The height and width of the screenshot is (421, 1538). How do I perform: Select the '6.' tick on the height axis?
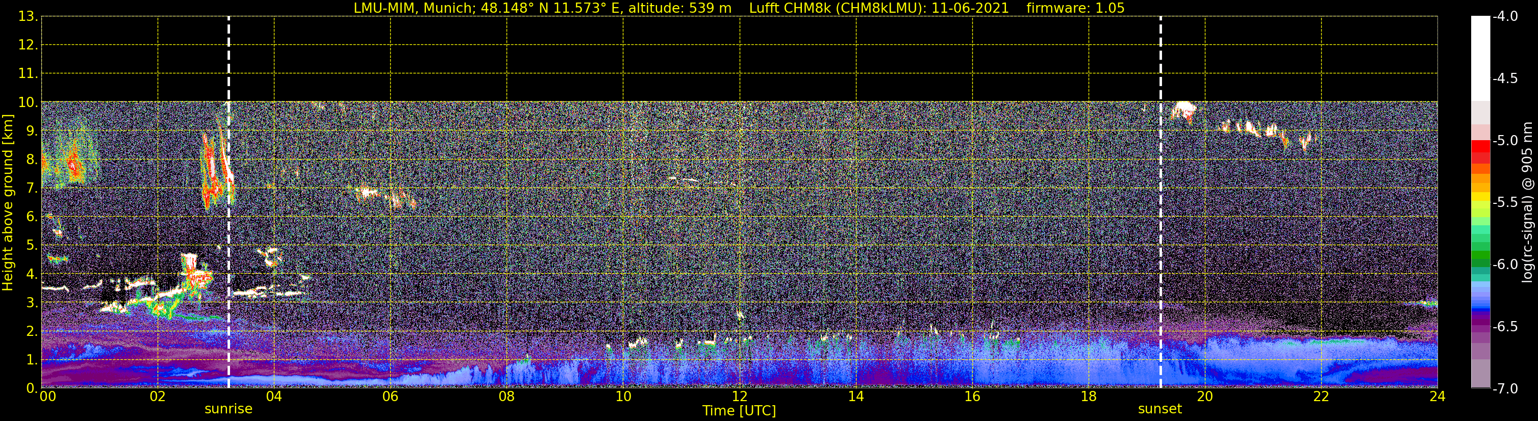pyautogui.click(x=32, y=217)
